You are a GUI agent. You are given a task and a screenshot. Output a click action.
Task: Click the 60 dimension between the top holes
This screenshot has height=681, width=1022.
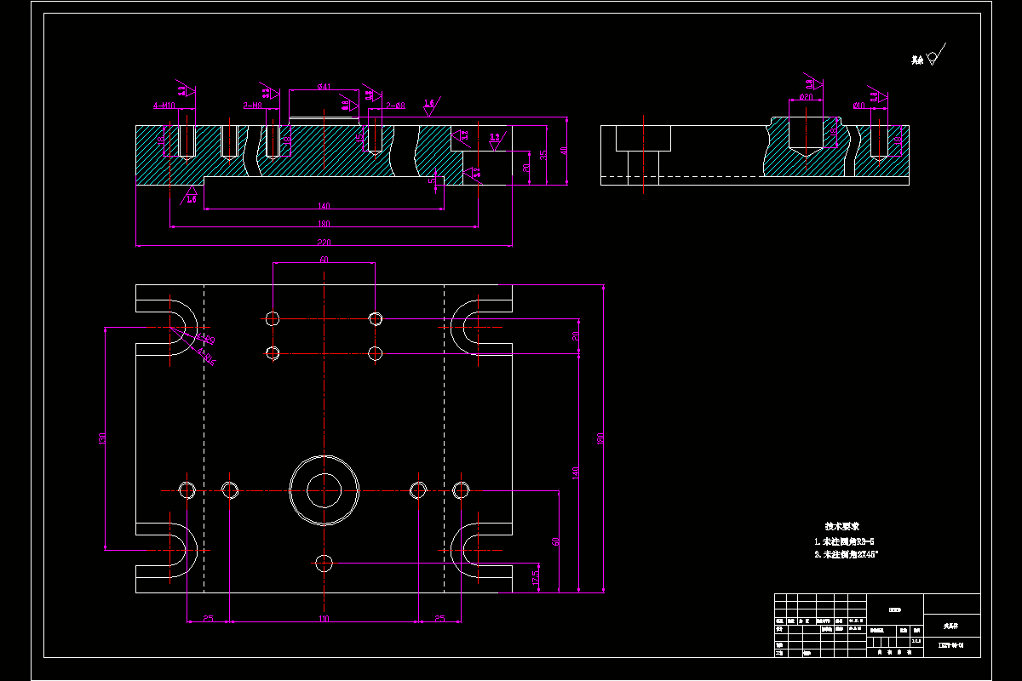point(324,259)
